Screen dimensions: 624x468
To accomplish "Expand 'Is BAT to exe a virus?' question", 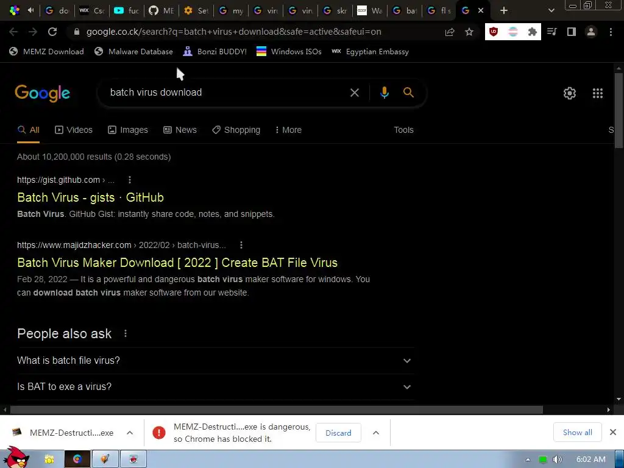I will [x=215, y=387].
